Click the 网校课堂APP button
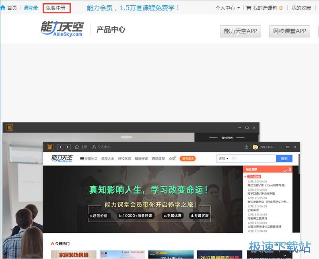Viewport: 319px width, 259px height. pyautogui.click(x=290, y=31)
